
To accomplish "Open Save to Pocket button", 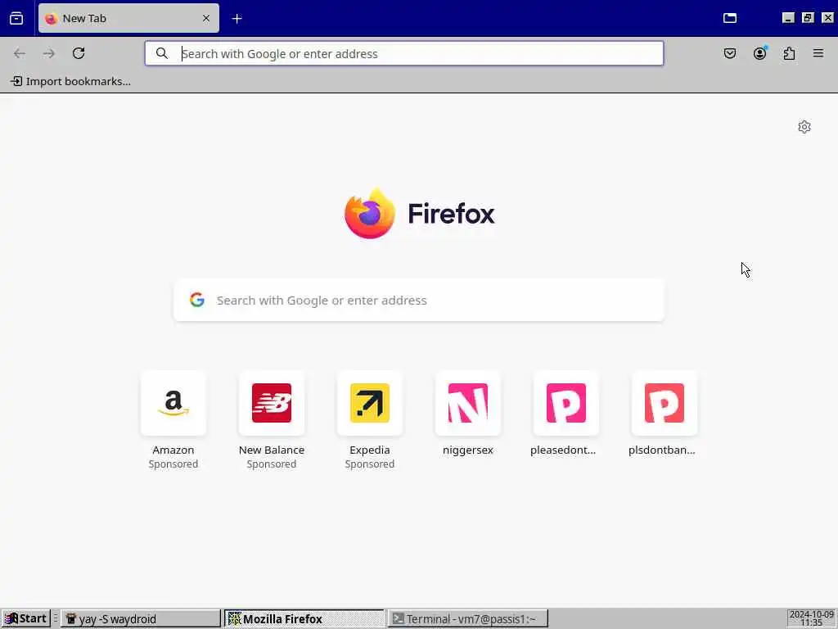I will click(x=730, y=53).
